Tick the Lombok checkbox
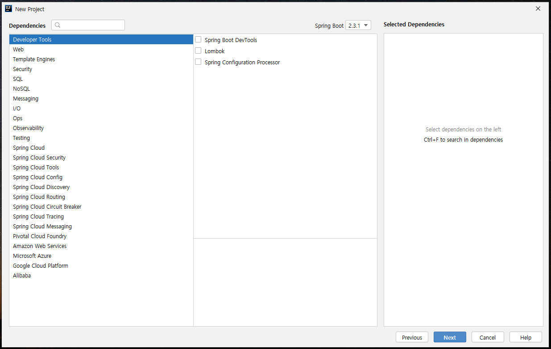Screen dimensions: 551x349 click(198, 50)
